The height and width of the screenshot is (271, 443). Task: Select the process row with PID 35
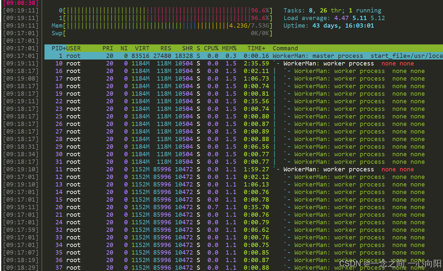[x=244, y=253]
